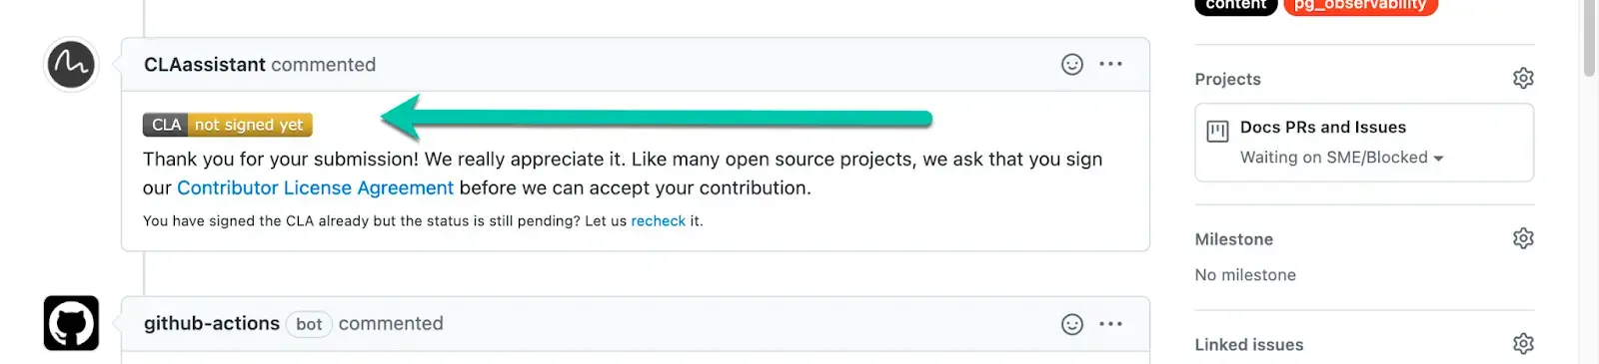1599x364 pixels.
Task: Open options menu on github-actions comment
Action: [1110, 324]
